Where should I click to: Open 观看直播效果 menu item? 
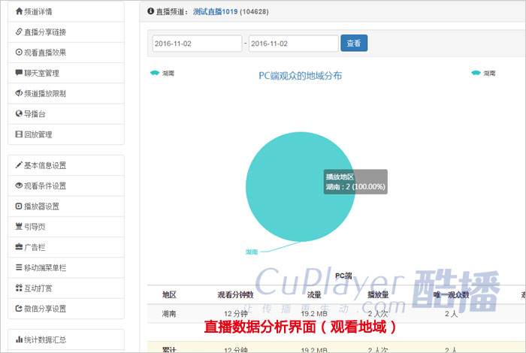66,53
